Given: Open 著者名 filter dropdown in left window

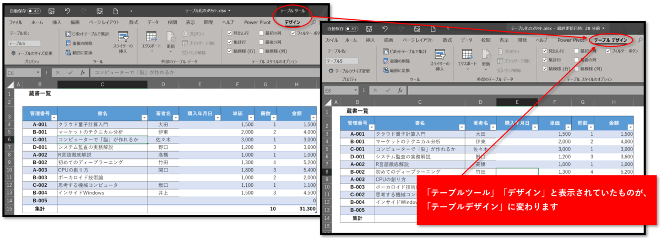Looking at the screenshot, I should 176,118.
